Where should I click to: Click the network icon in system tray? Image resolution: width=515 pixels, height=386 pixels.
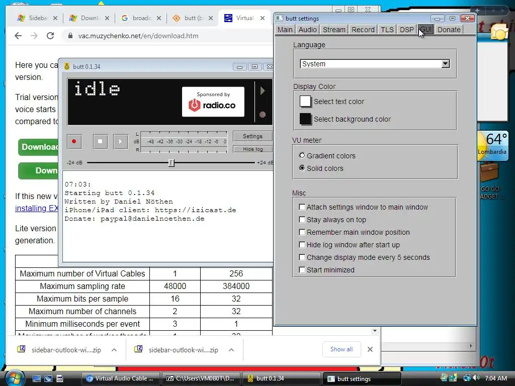point(467,378)
